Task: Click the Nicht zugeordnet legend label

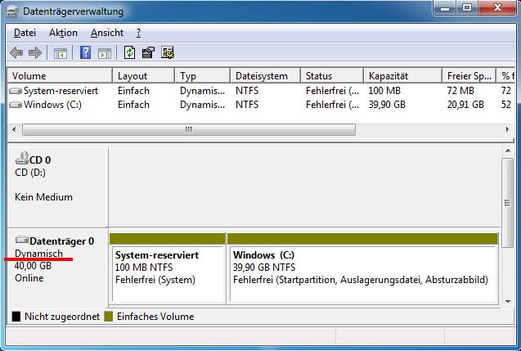Action: (x=62, y=317)
